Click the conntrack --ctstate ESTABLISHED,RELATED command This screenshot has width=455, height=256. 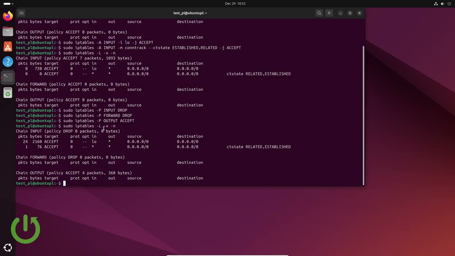[152, 48]
